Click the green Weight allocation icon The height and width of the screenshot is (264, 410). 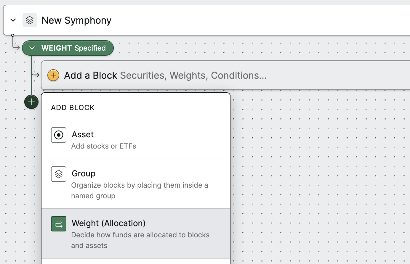point(59,224)
